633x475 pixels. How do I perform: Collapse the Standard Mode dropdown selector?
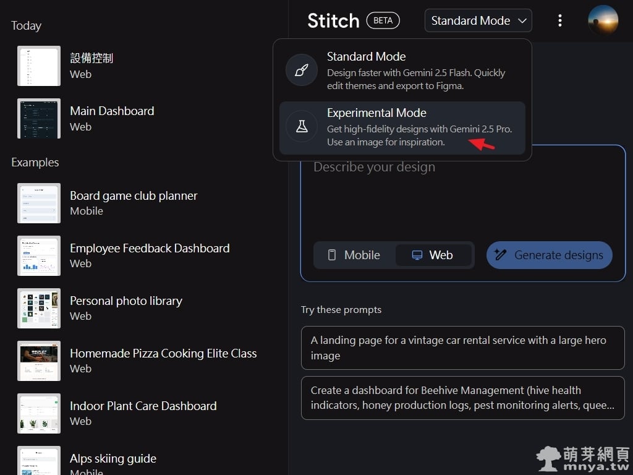point(478,20)
